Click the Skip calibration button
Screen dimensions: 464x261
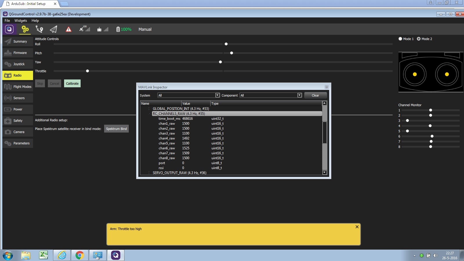point(40,84)
